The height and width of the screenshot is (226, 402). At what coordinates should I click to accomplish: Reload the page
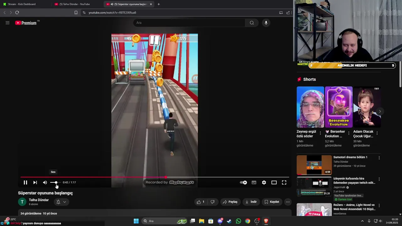point(17,13)
